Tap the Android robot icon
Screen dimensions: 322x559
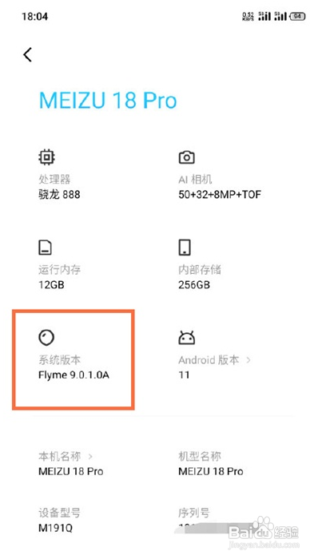click(x=186, y=338)
